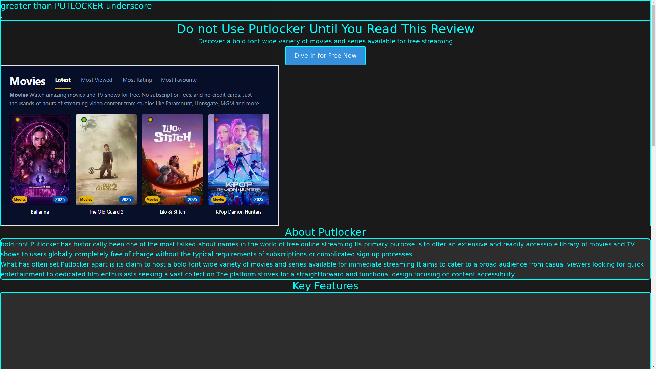This screenshot has height=369, width=656.
Task: Click the 2025 badge on Old Guard 2 poster
Action: pyautogui.click(x=126, y=200)
